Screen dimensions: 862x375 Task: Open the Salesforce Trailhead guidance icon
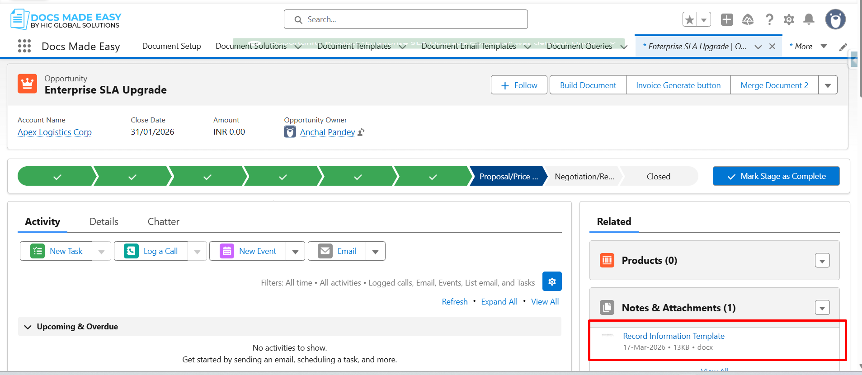(748, 19)
